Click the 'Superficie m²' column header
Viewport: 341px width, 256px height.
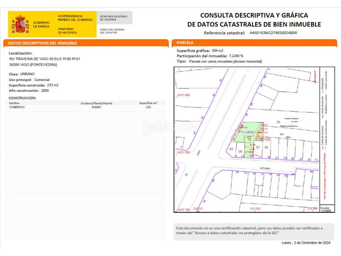[148, 103]
